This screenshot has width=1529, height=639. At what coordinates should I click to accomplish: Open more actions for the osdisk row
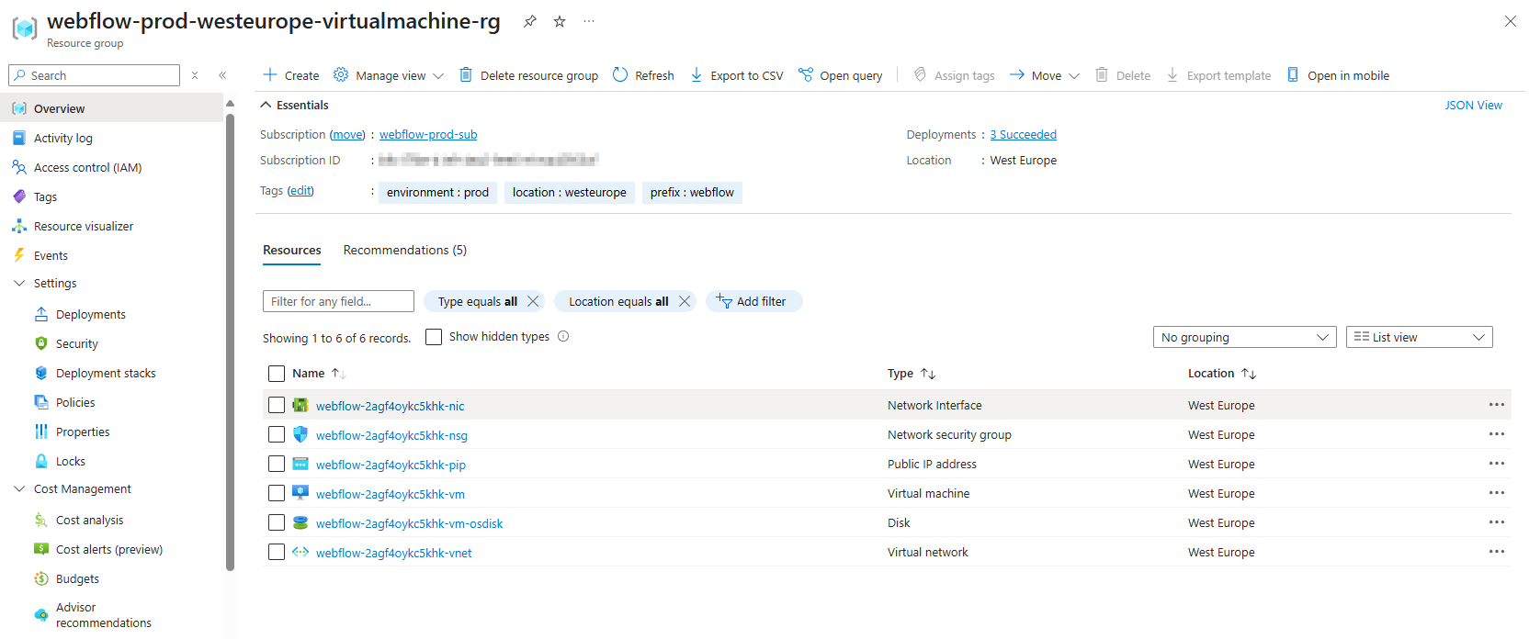[1497, 522]
